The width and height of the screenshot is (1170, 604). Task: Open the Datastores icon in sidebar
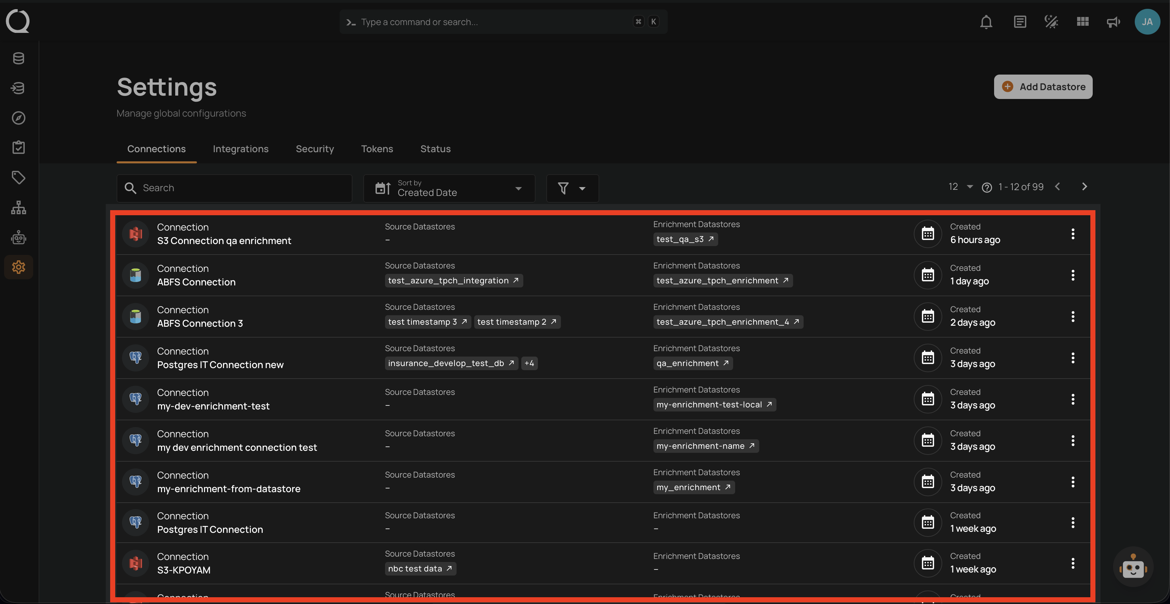point(18,58)
